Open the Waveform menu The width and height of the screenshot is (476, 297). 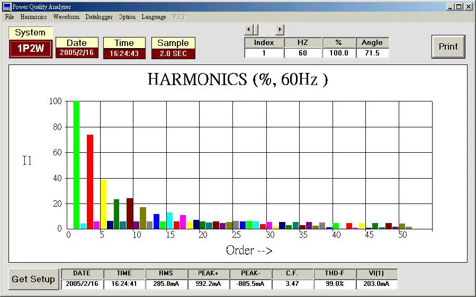pyautogui.click(x=66, y=17)
